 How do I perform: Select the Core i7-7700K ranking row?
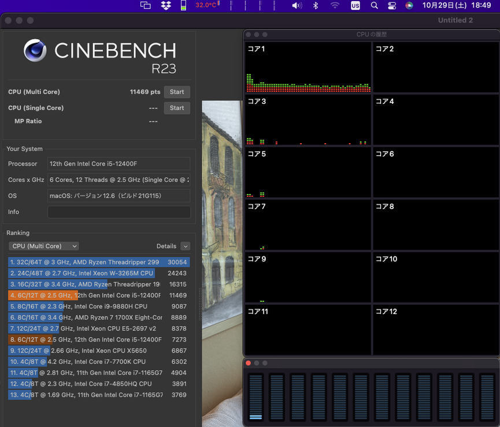[99, 362]
